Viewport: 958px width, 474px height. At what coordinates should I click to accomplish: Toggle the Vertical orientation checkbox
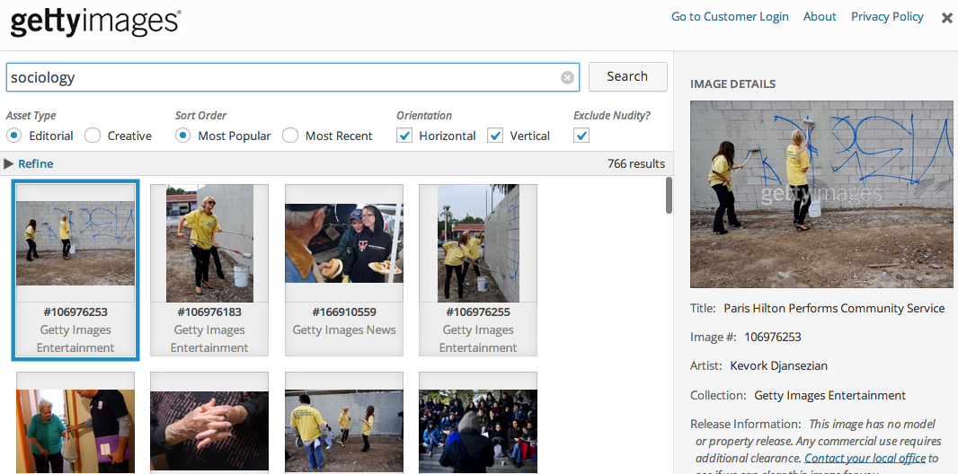[x=495, y=136]
